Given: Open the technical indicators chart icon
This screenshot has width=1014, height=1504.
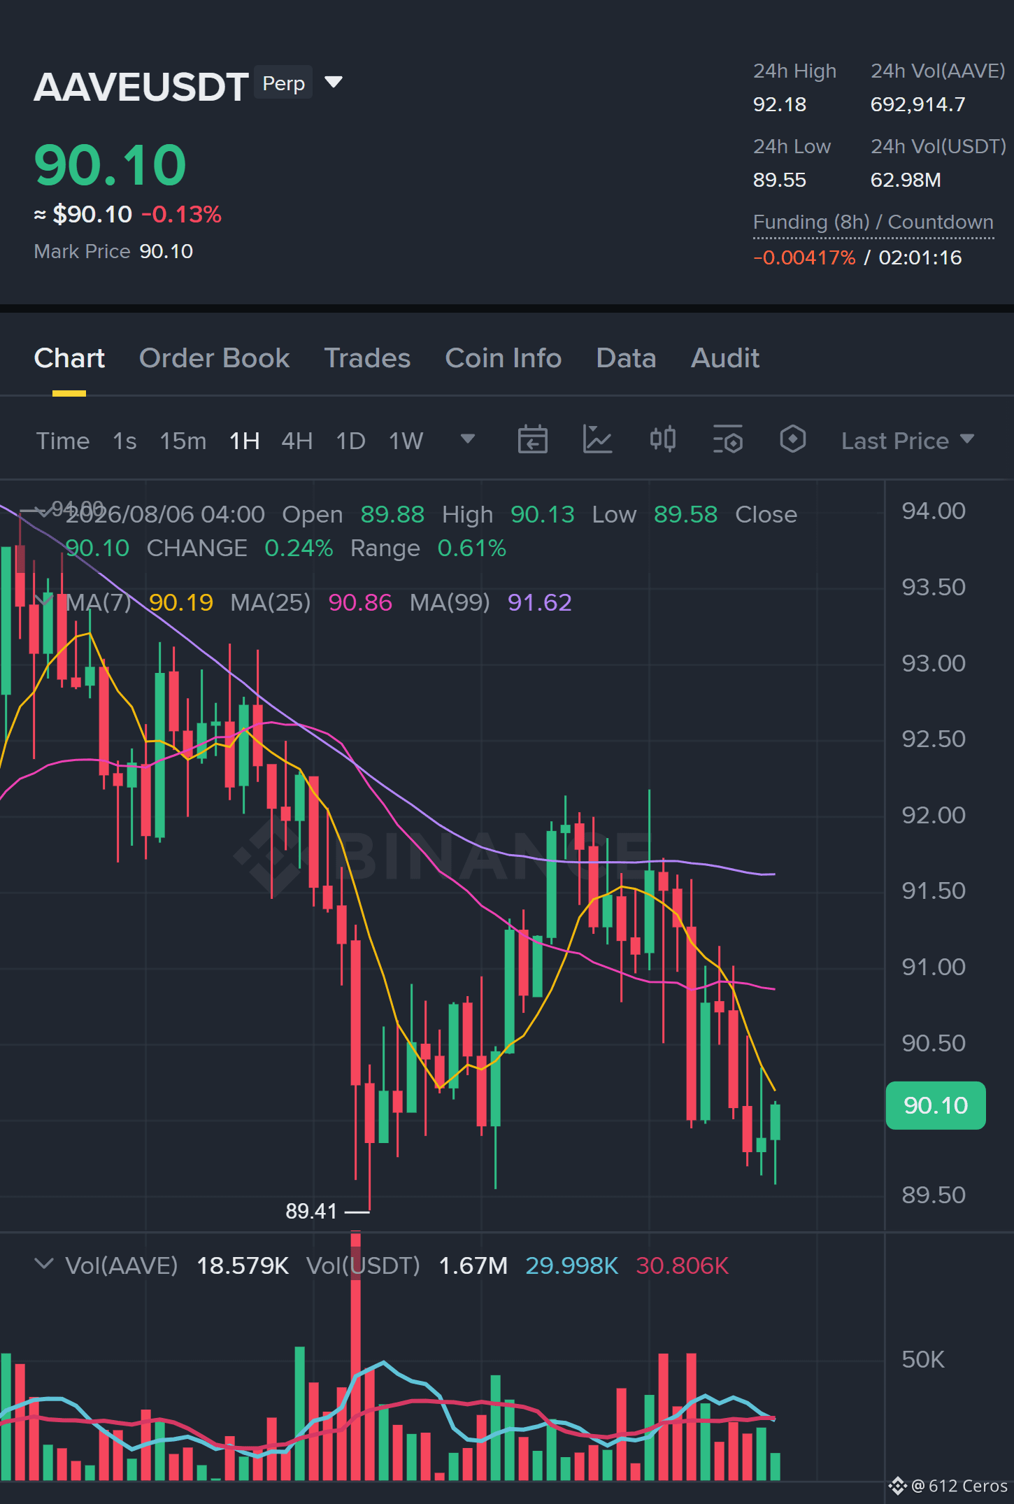Looking at the screenshot, I should [597, 440].
